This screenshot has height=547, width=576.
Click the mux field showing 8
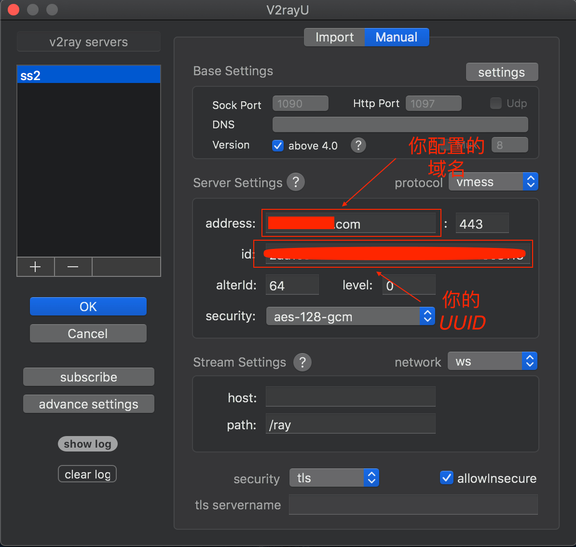[x=509, y=145]
